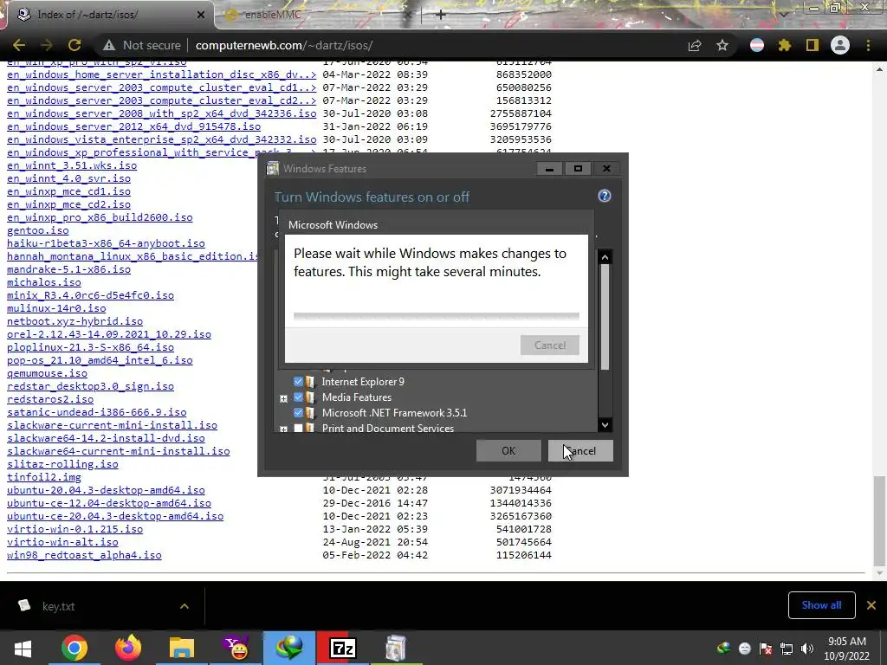Image resolution: width=887 pixels, height=665 pixels.
Task: Close the Index of /~dartz/isos/ tab
Action: 201,15
